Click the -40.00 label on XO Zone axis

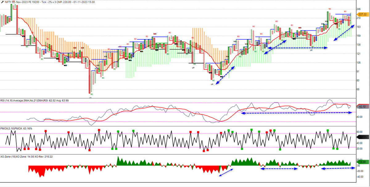pos(360,177)
